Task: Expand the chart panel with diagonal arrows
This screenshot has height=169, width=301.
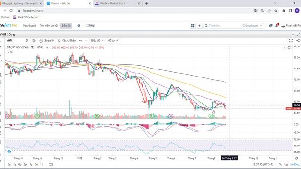Action: 298,34
